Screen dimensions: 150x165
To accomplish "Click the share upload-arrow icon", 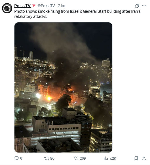I will [x=144, y=158].
